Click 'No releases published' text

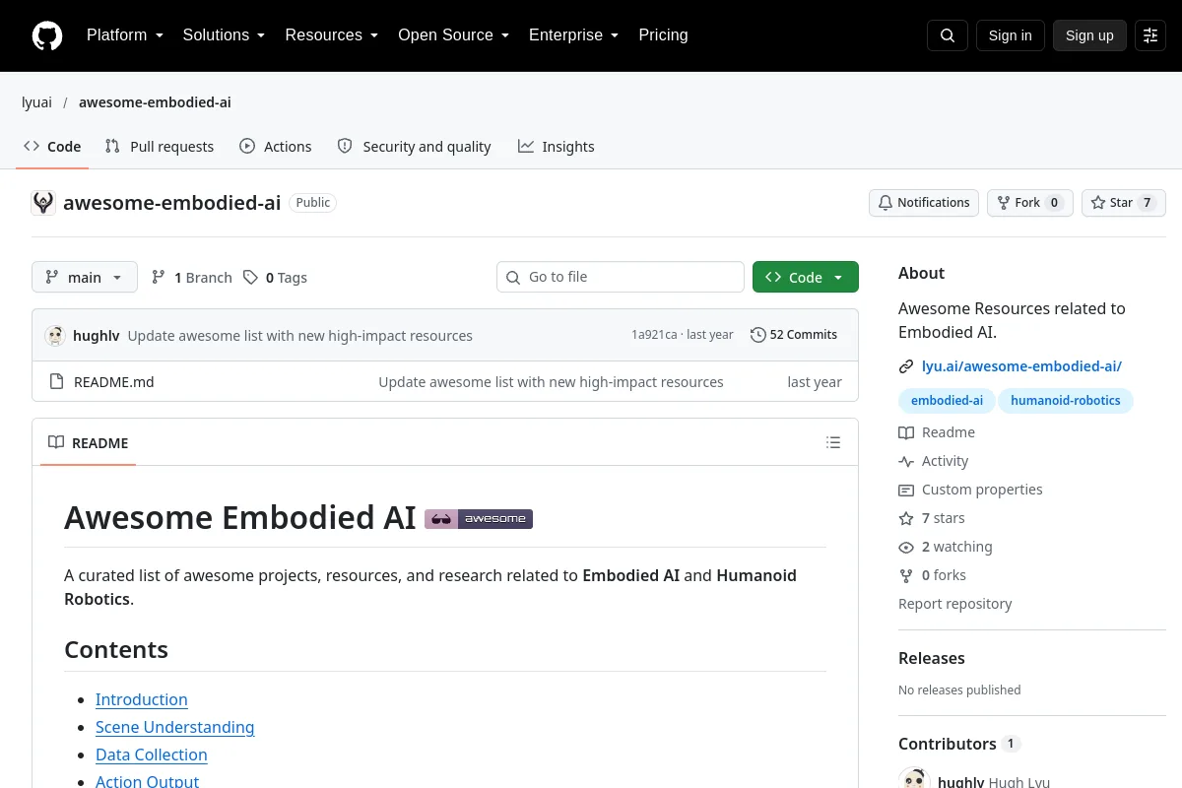[959, 690]
